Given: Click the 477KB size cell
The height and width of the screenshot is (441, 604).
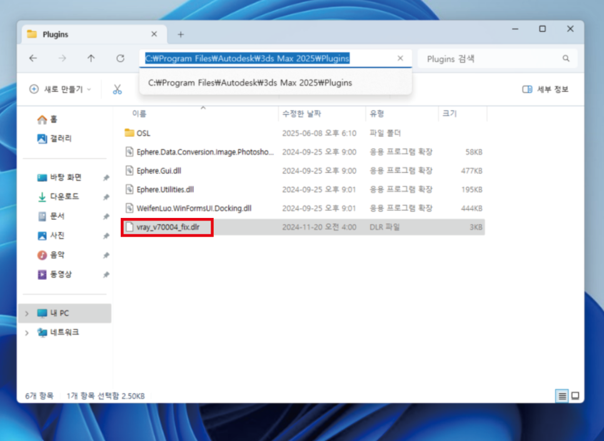Looking at the screenshot, I should (471, 171).
